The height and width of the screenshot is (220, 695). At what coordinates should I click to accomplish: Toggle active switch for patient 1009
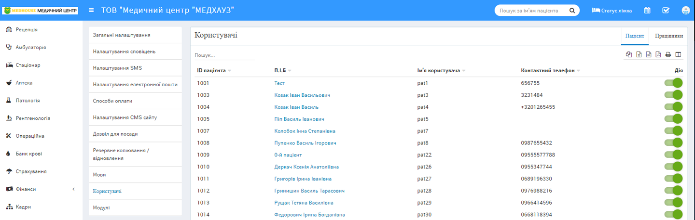(673, 155)
